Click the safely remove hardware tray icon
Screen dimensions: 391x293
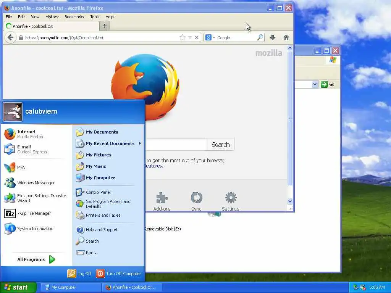coord(356,287)
